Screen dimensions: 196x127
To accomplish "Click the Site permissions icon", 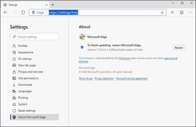I will click(x=14, y=78).
